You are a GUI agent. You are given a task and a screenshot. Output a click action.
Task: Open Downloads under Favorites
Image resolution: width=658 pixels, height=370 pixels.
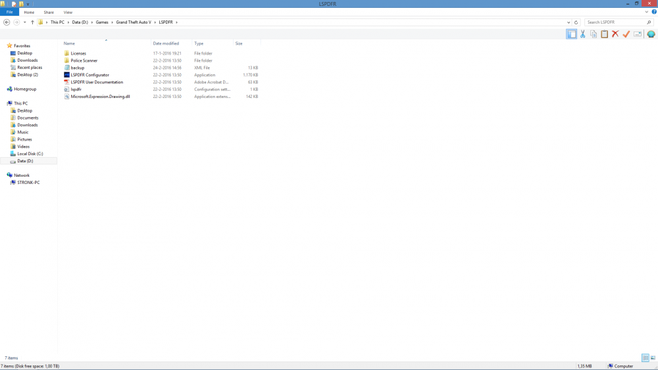27,60
